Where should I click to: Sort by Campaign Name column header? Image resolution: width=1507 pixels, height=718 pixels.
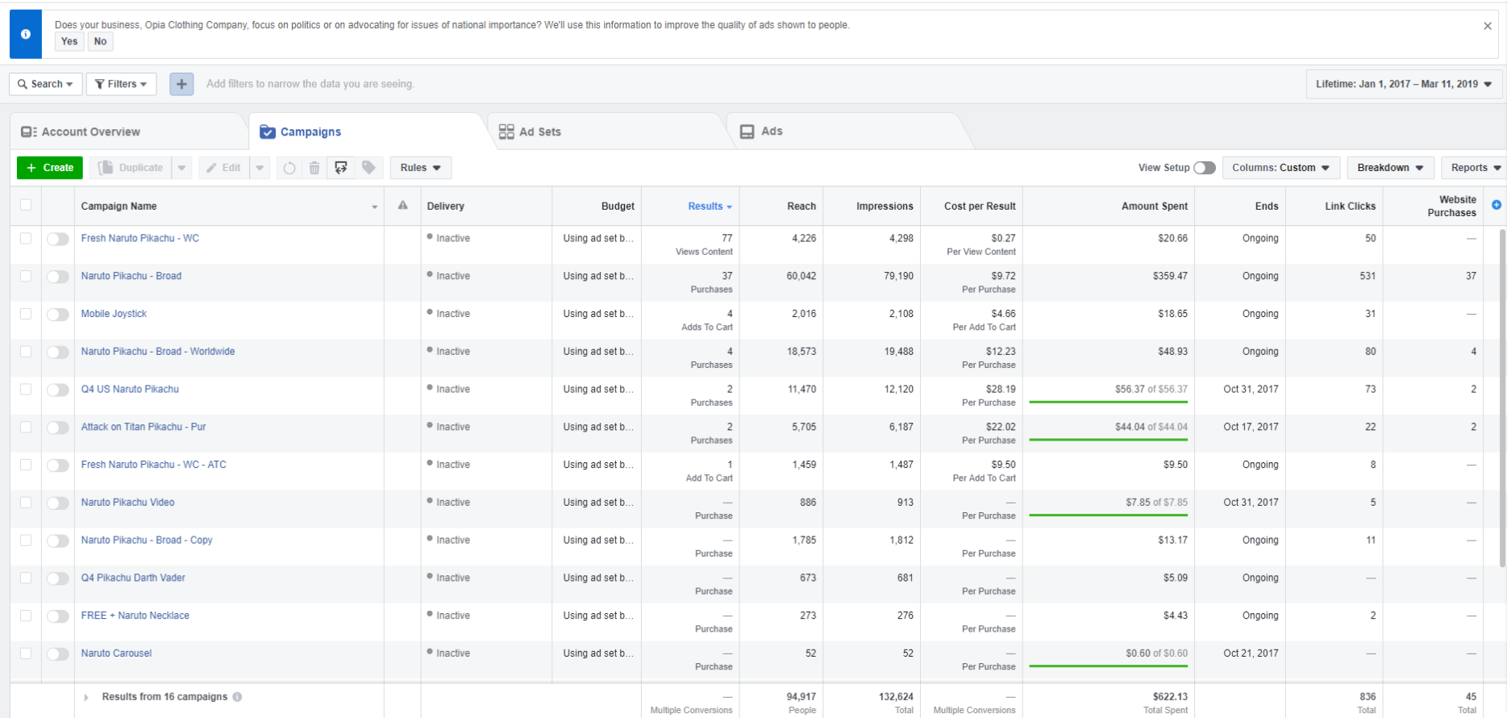point(229,207)
